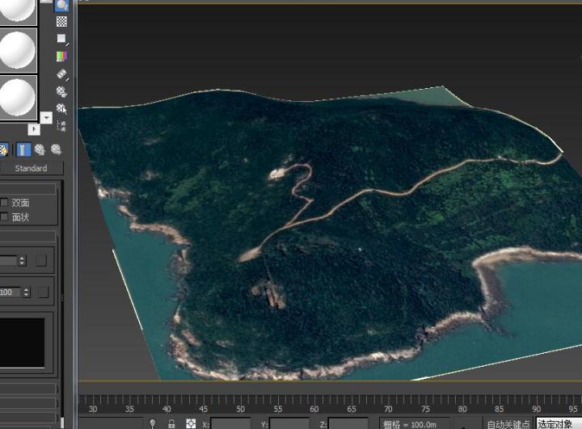Click the show map in viewport icon
This screenshot has height=429, width=582.
click(x=3, y=149)
